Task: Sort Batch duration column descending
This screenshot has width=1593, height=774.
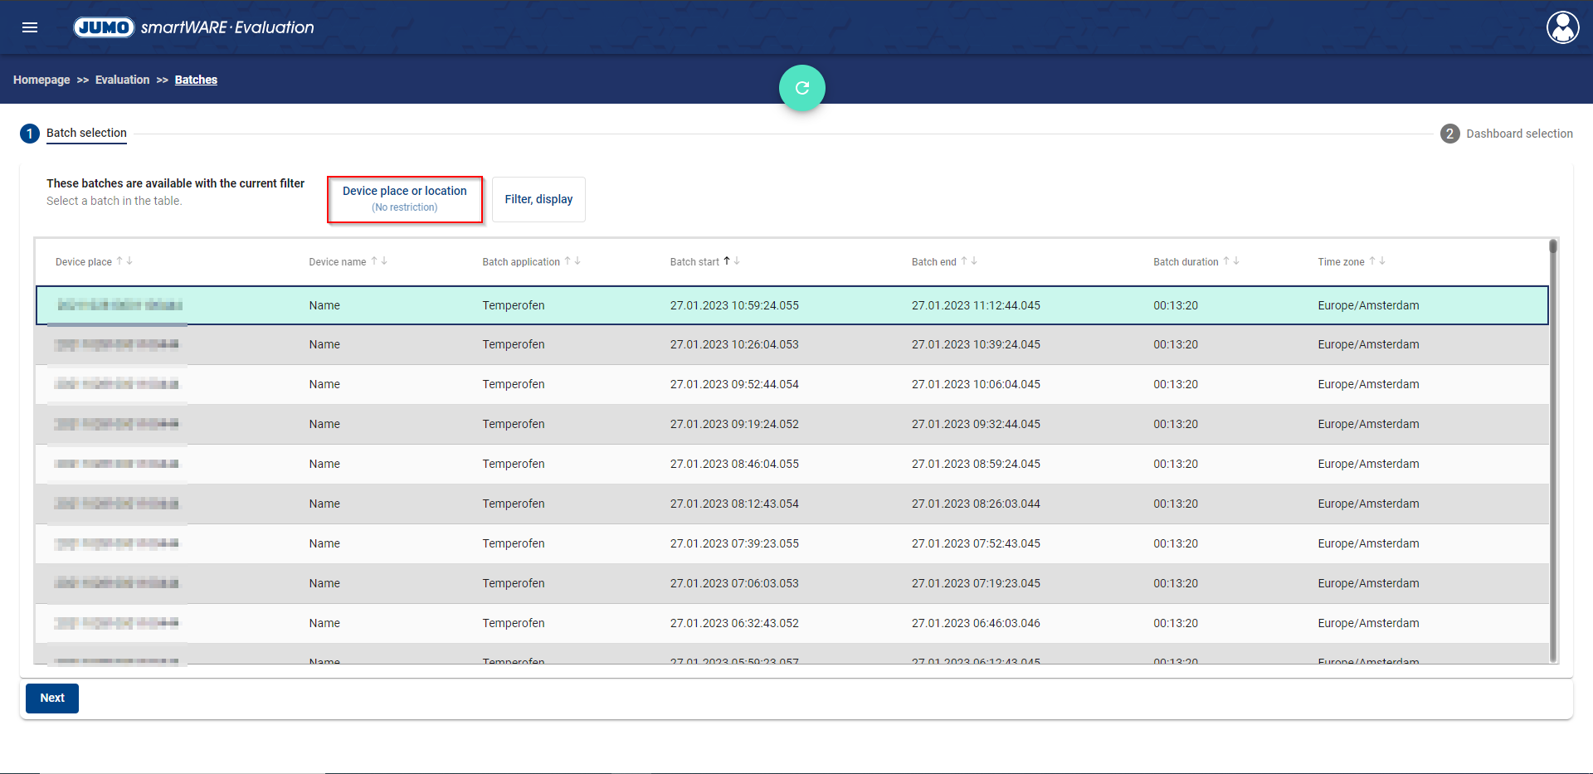Action: [1236, 260]
